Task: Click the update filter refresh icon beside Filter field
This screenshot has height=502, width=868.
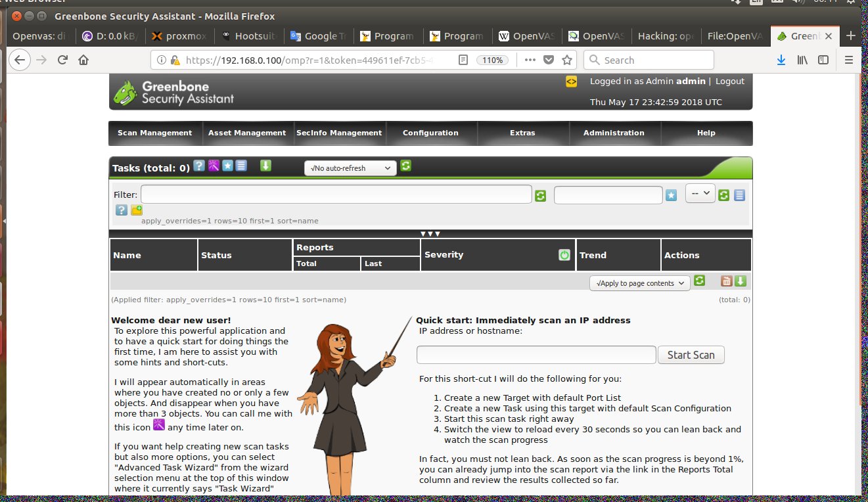Action: pos(540,195)
